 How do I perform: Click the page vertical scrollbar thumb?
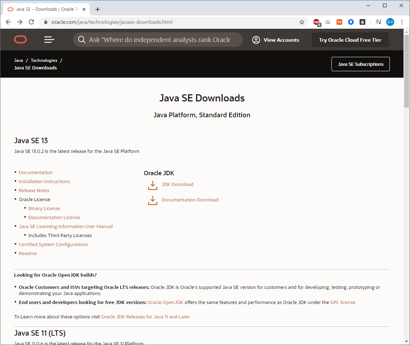click(x=406, y=71)
